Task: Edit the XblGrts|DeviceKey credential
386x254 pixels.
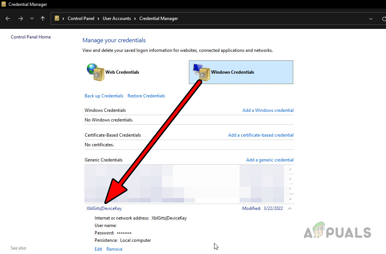Action: point(98,249)
